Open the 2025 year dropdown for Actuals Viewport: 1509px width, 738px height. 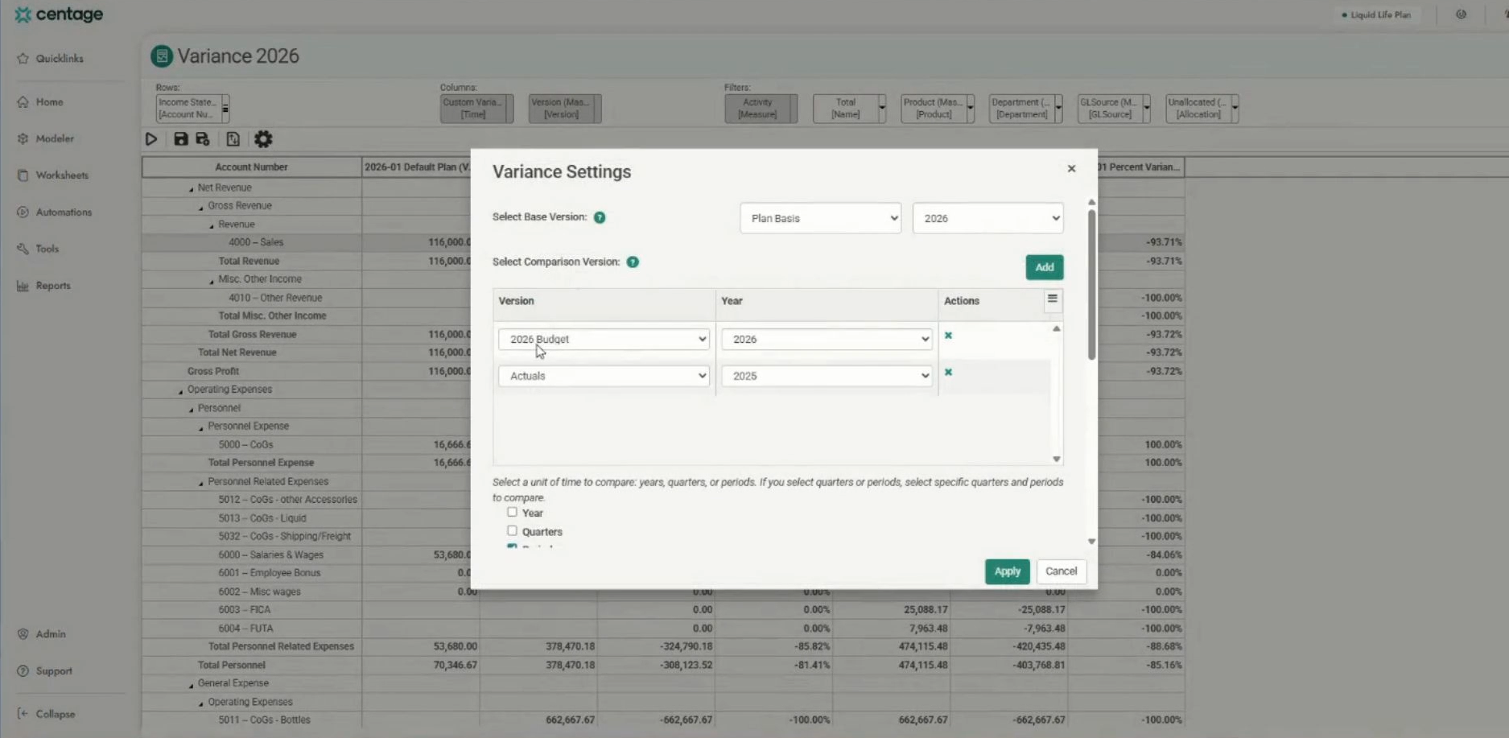[826, 376]
